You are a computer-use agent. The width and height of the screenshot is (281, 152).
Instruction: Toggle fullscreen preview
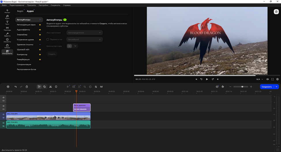tap(272, 79)
